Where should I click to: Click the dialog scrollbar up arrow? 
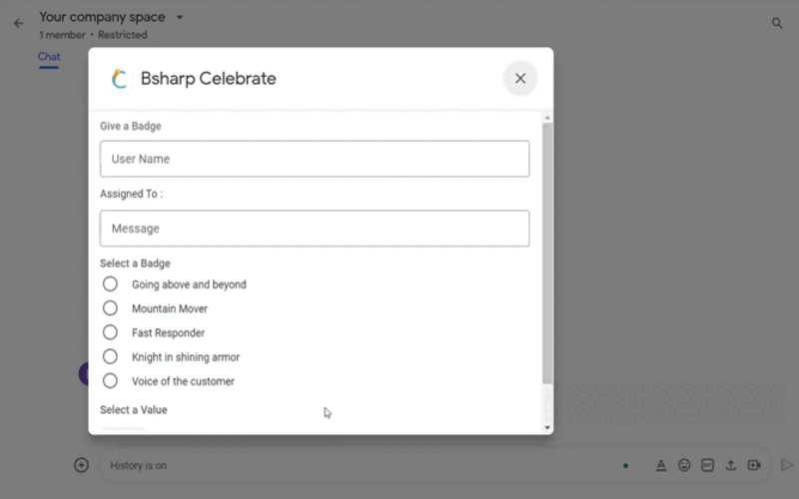click(x=547, y=118)
